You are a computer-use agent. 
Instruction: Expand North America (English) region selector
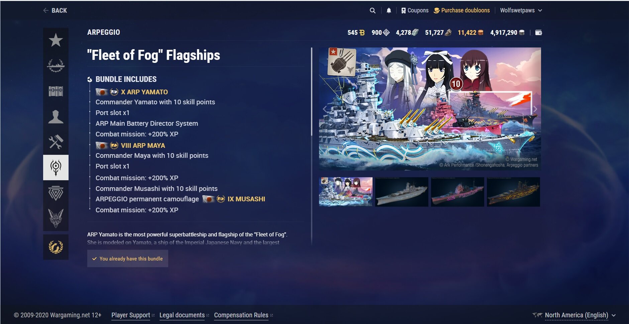pyautogui.click(x=574, y=315)
